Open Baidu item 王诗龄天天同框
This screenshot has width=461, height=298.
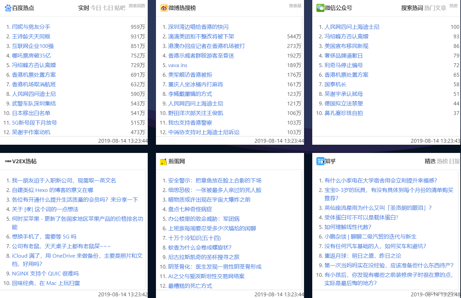(31, 36)
